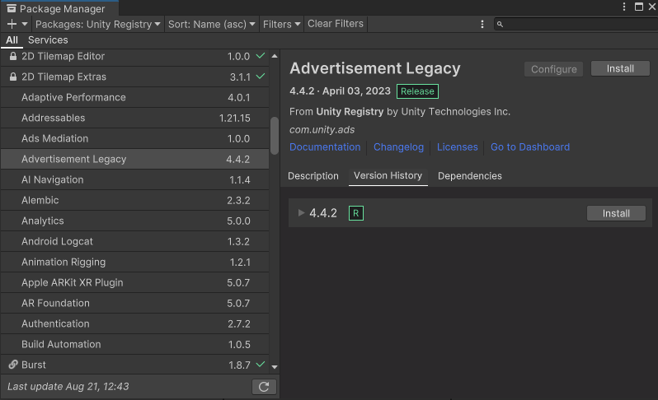
Task: Select the Burst package
Action: coord(134,365)
